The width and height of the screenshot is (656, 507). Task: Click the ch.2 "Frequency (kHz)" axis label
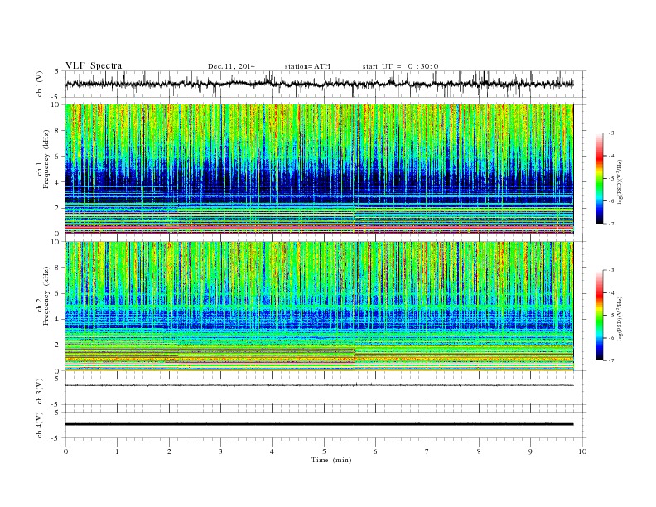(x=46, y=296)
